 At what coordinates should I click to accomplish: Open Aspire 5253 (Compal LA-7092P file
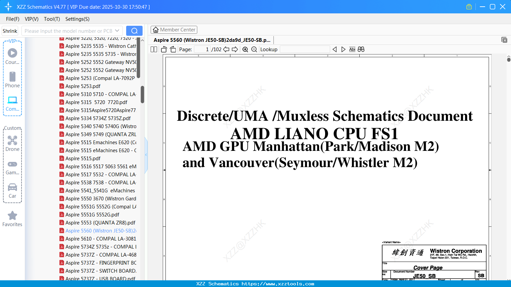100,78
